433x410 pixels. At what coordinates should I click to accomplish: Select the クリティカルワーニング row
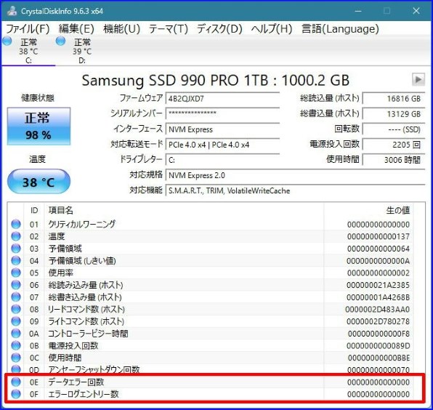click(x=211, y=224)
